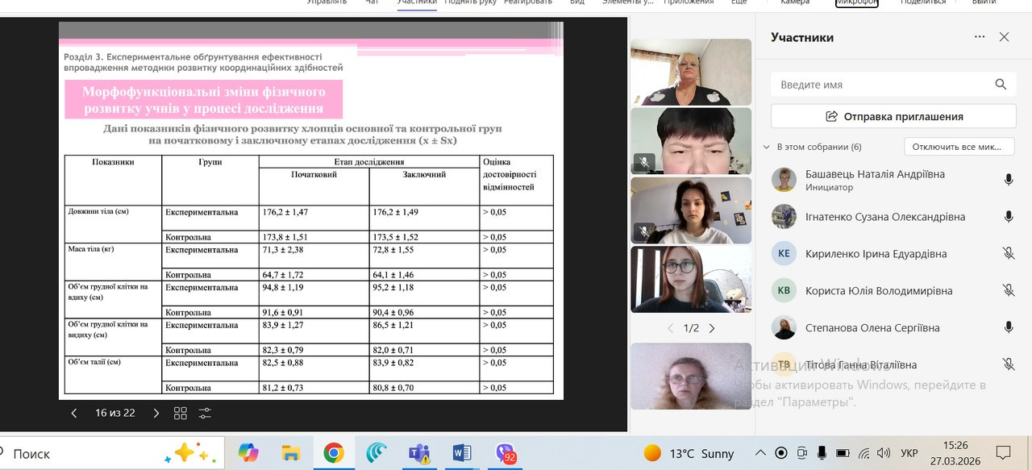Show next page of video gallery 1/2

(711, 328)
